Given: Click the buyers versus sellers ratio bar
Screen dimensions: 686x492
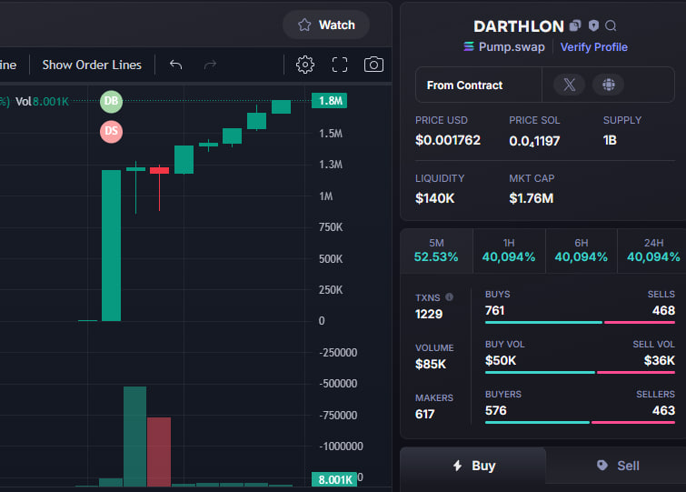Looking at the screenshot, I should [x=580, y=422].
